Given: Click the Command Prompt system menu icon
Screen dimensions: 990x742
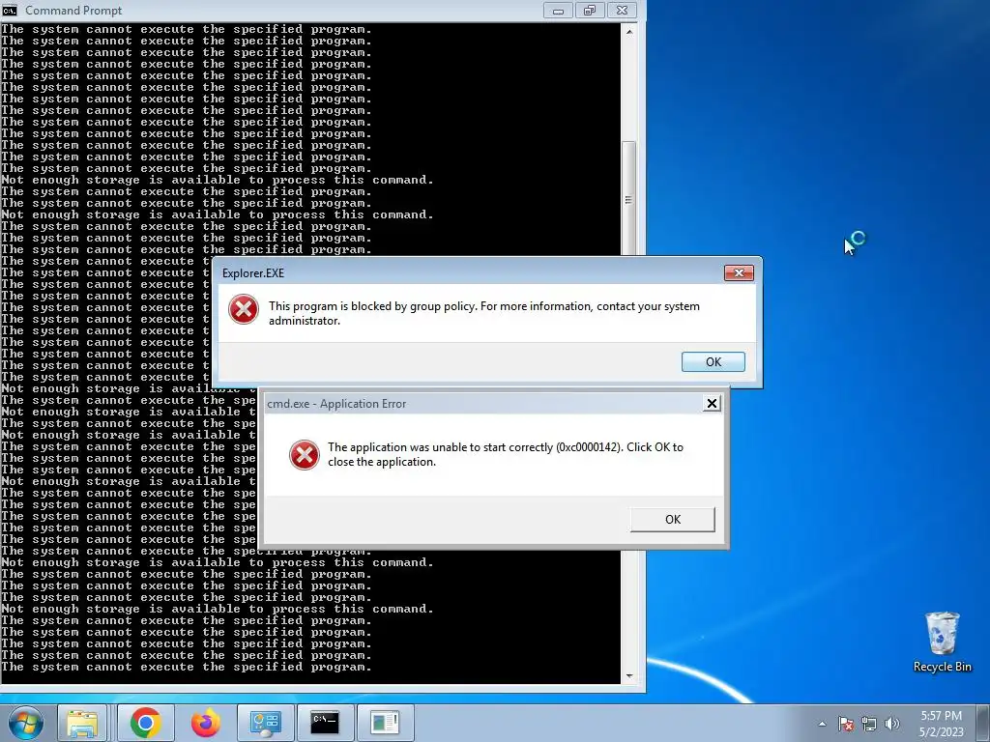Looking at the screenshot, I should pos(10,10).
